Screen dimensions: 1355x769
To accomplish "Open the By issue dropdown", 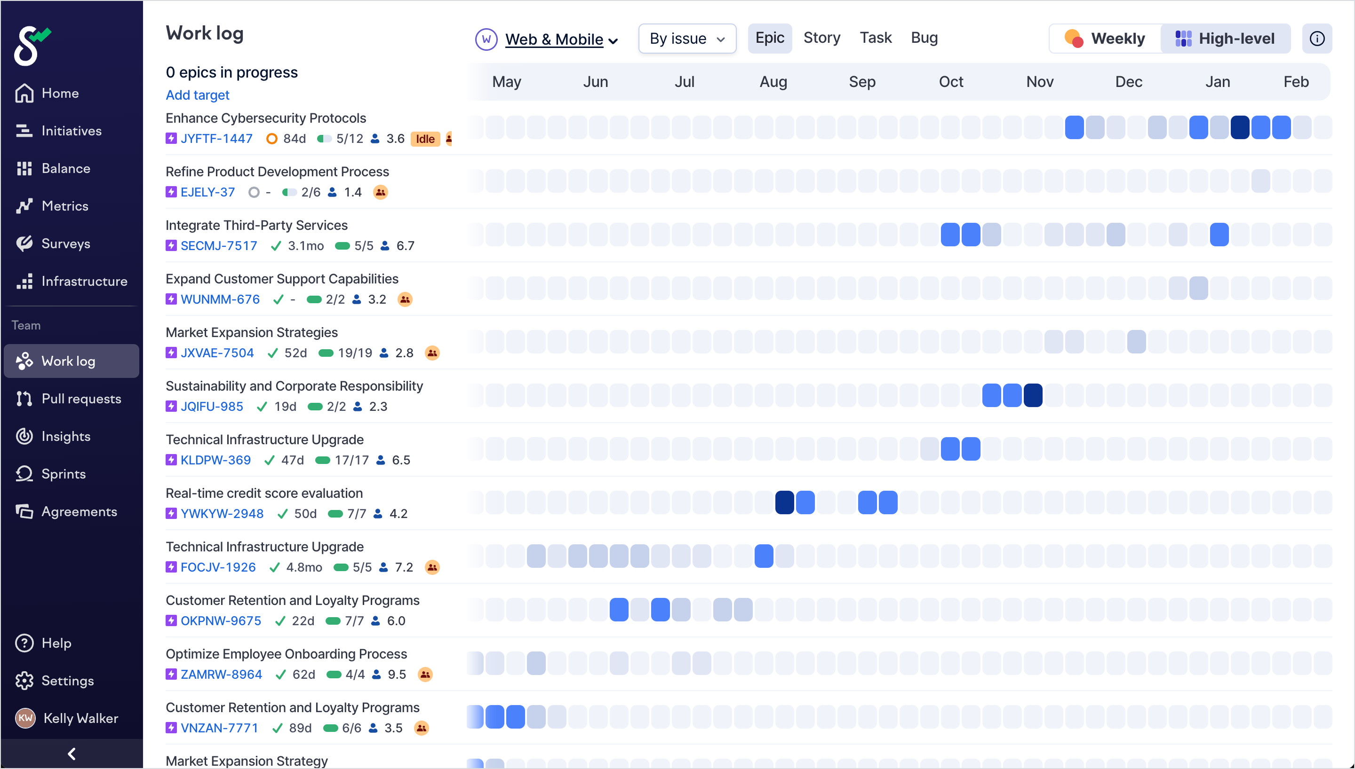I will [686, 39].
